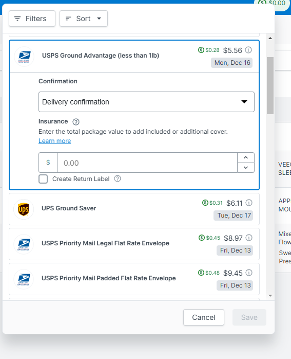Click the $0.45 savings badge
Viewport: 291px width, 359px height.
209,238
